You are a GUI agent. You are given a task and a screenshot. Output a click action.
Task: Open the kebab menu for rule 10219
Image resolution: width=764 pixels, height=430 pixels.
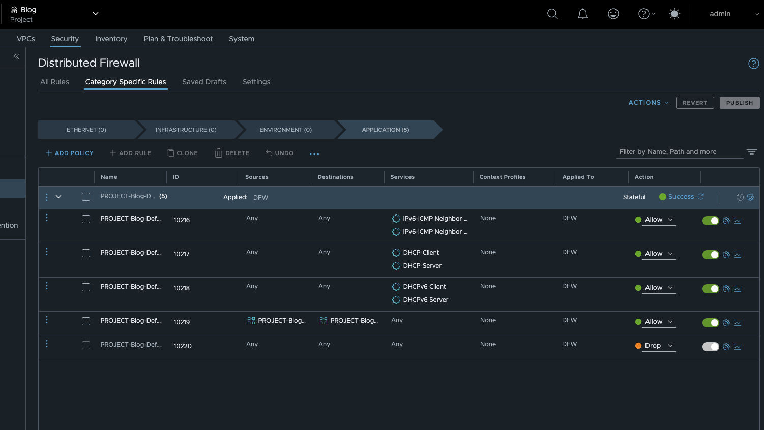click(x=46, y=319)
